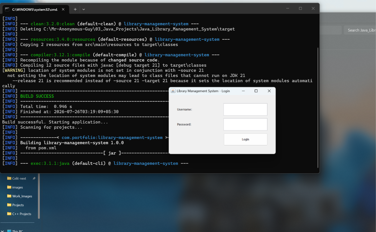Click the Projects folder icon

[x=9, y=205]
